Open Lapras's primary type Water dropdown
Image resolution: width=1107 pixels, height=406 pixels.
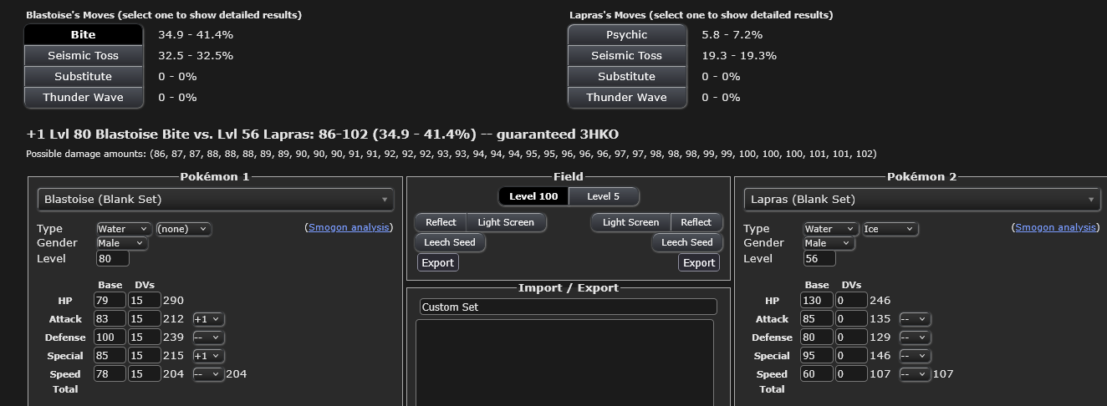[x=831, y=229]
